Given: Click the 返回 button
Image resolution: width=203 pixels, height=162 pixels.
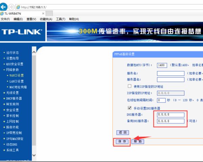Looking at the screenshot, I should (122, 132).
